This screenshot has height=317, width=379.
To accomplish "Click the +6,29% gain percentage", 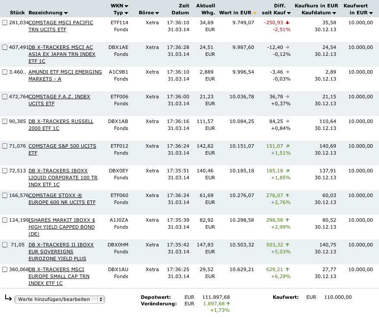I will 281,277.
